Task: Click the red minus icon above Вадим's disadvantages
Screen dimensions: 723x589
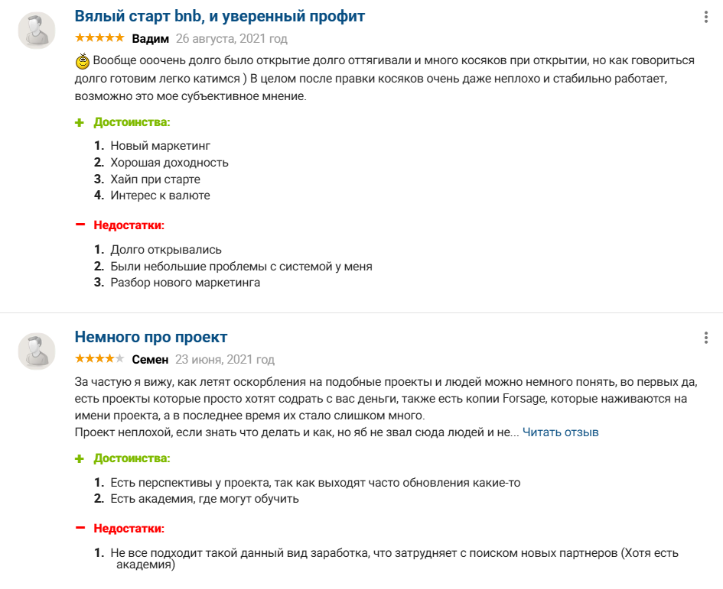Action: click(x=80, y=225)
